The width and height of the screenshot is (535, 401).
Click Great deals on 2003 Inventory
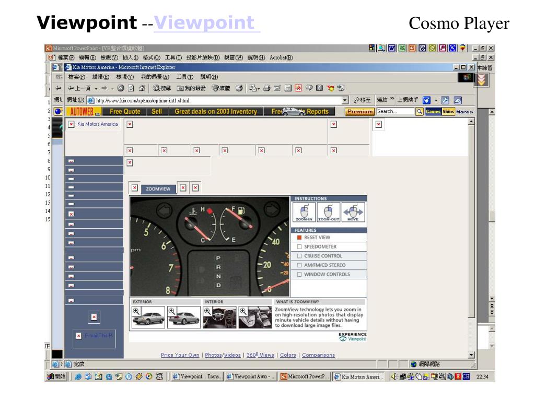pos(216,112)
